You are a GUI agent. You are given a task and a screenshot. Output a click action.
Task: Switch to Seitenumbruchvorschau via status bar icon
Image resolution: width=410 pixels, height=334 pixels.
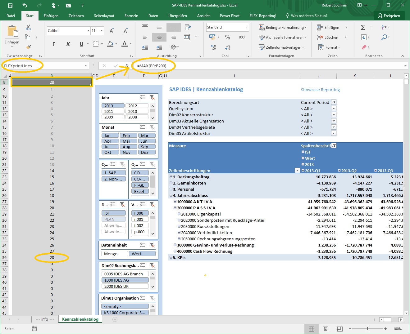[339, 329]
